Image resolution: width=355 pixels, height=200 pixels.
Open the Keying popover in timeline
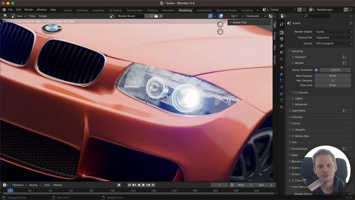point(35,185)
